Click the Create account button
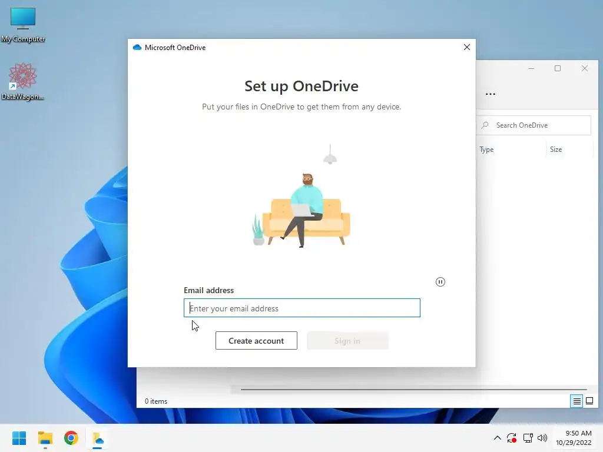Screen dimensions: 603x452 coord(256,341)
